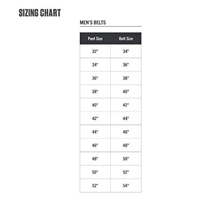Click the 54" belt size cell

click(x=126, y=185)
